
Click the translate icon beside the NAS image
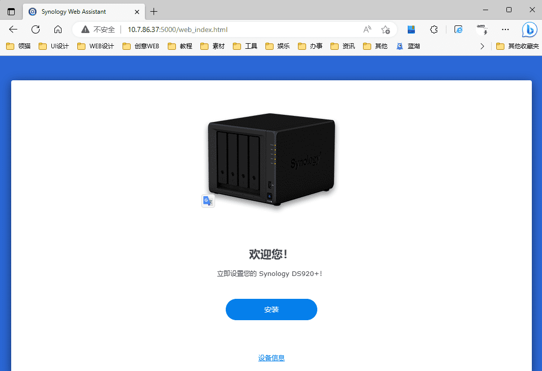208,201
